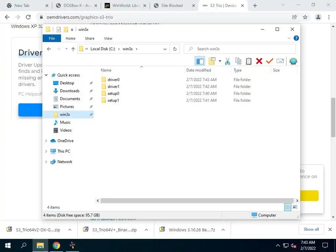Open the Share ribbon tab
This screenshot has height=252, width=336.
point(90,38)
